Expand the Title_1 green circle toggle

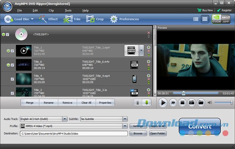click(x=8, y=51)
